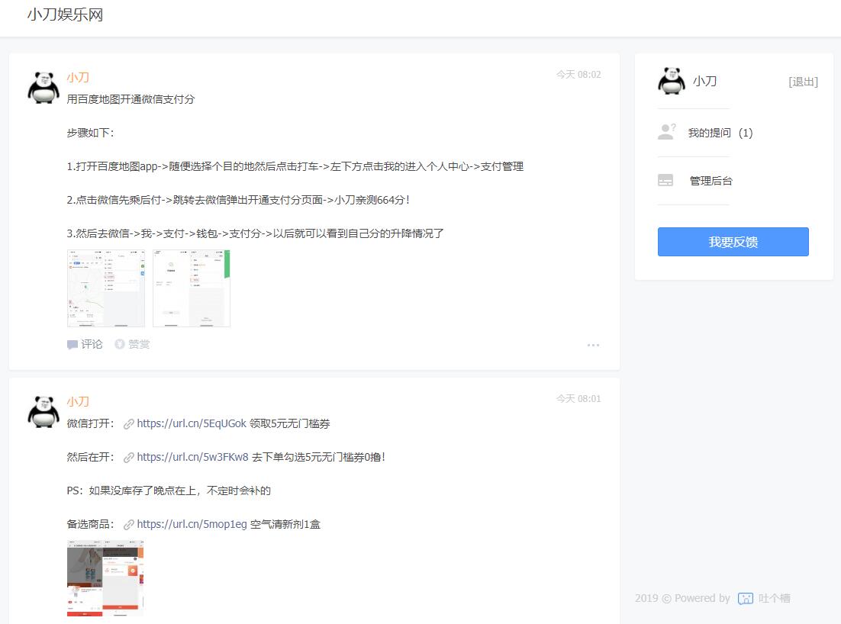Image resolution: width=841 pixels, height=624 pixels.
Task: Click the chain icon before 5w3FKw8 link
Action: pos(129,458)
